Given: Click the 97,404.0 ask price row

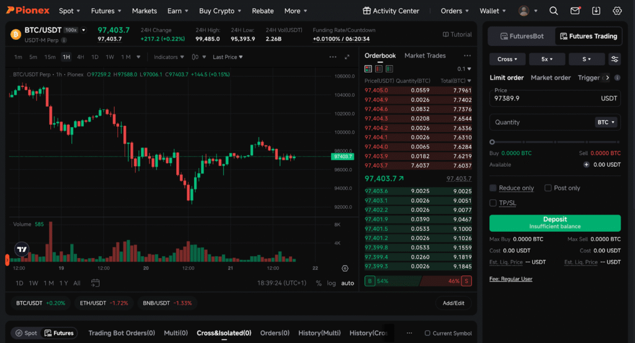Looking at the screenshot, I should click(418, 146).
